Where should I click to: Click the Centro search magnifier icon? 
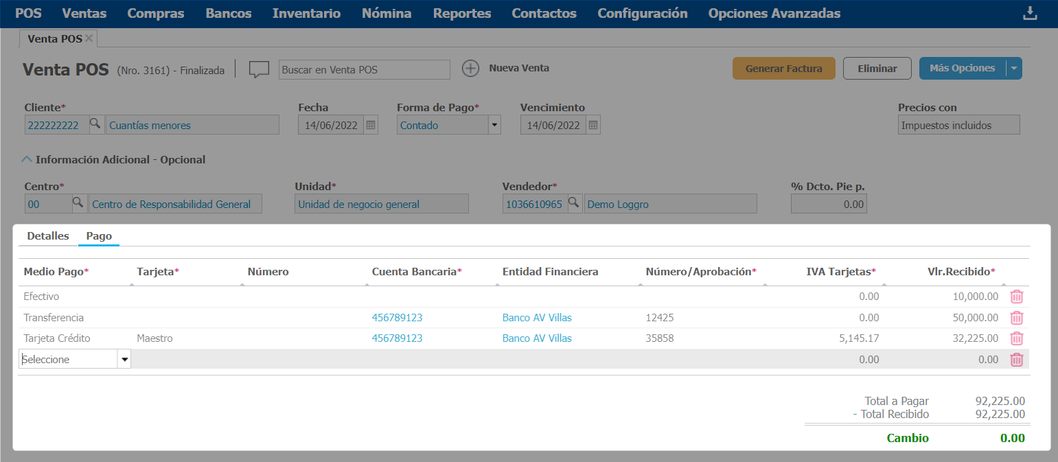click(x=79, y=204)
